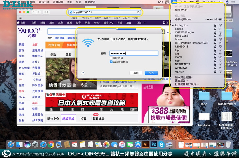Expand the 更多 dropdown in Yahoo navbar
The width and height of the screenshot is (239, 158).
[141, 23]
